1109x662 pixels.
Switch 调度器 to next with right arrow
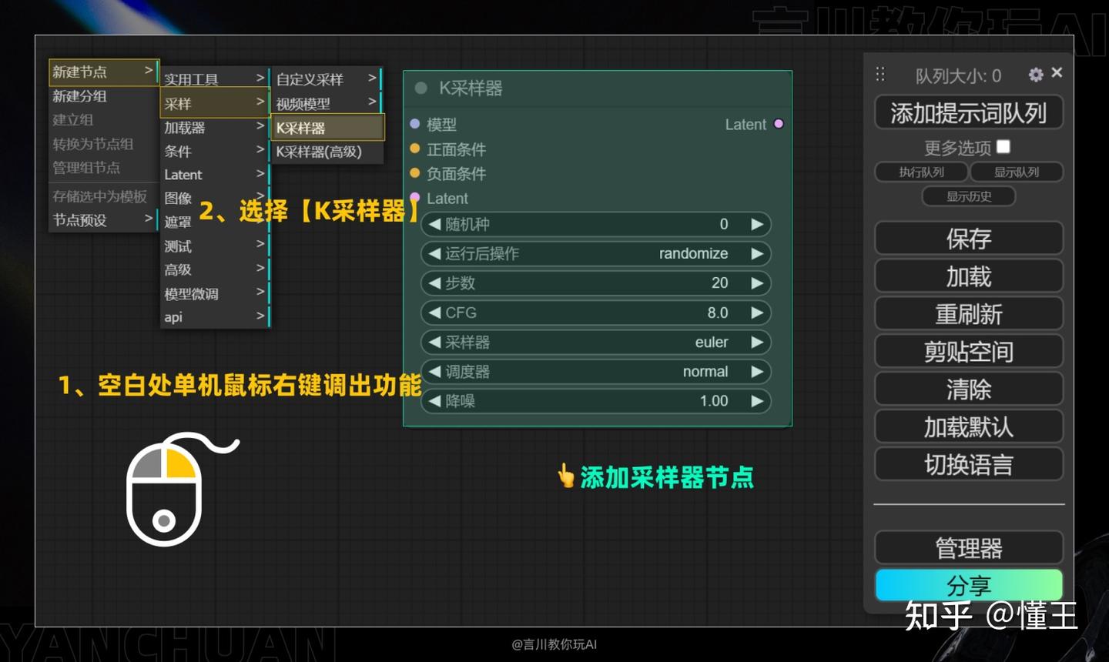pyautogui.click(x=757, y=371)
